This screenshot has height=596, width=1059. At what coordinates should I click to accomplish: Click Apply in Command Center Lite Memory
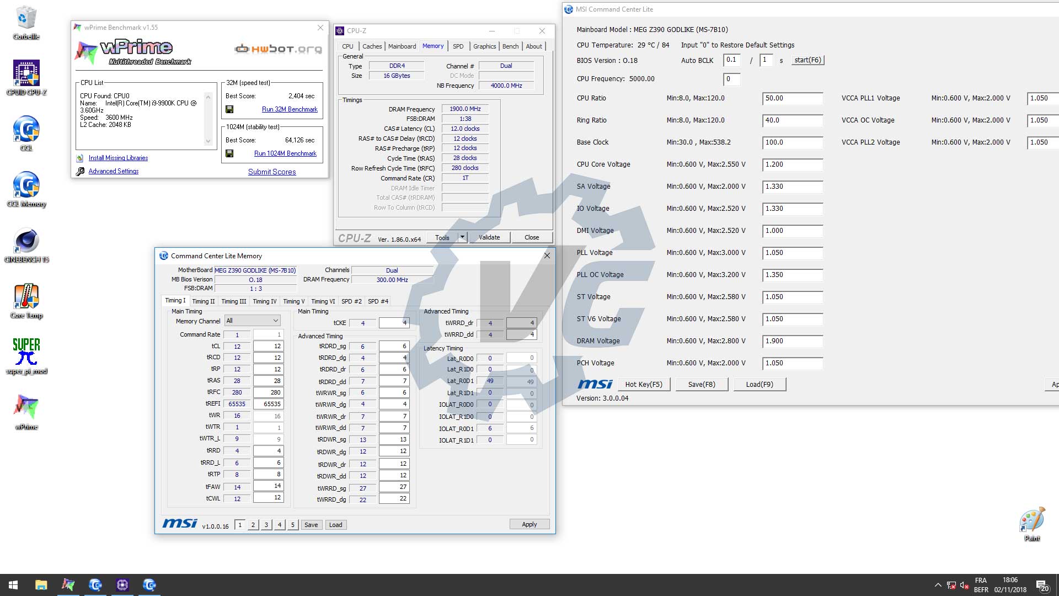tap(529, 524)
